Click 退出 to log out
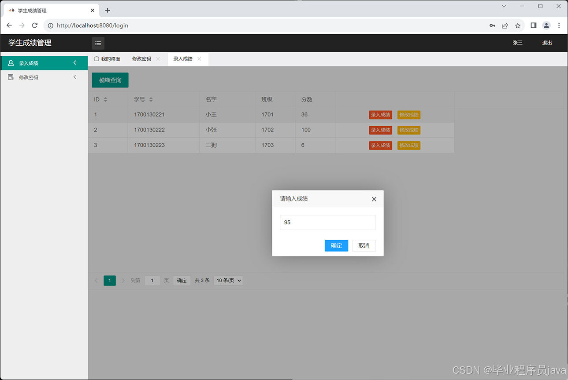Screen dimensions: 568x380 click(547, 43)
